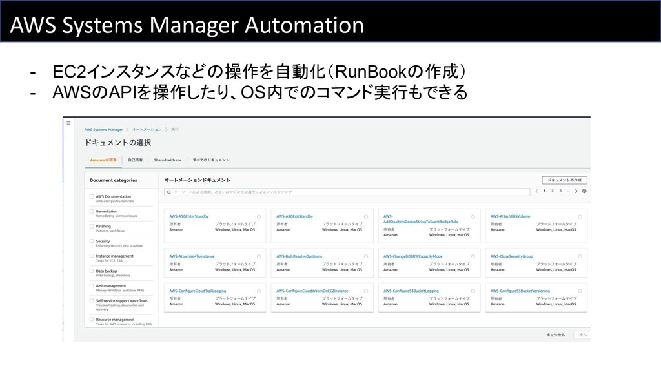This screenshot has width=661, height=372.
Task: Open the AWS-ASGEnterStandby document link
Action: 189,216
